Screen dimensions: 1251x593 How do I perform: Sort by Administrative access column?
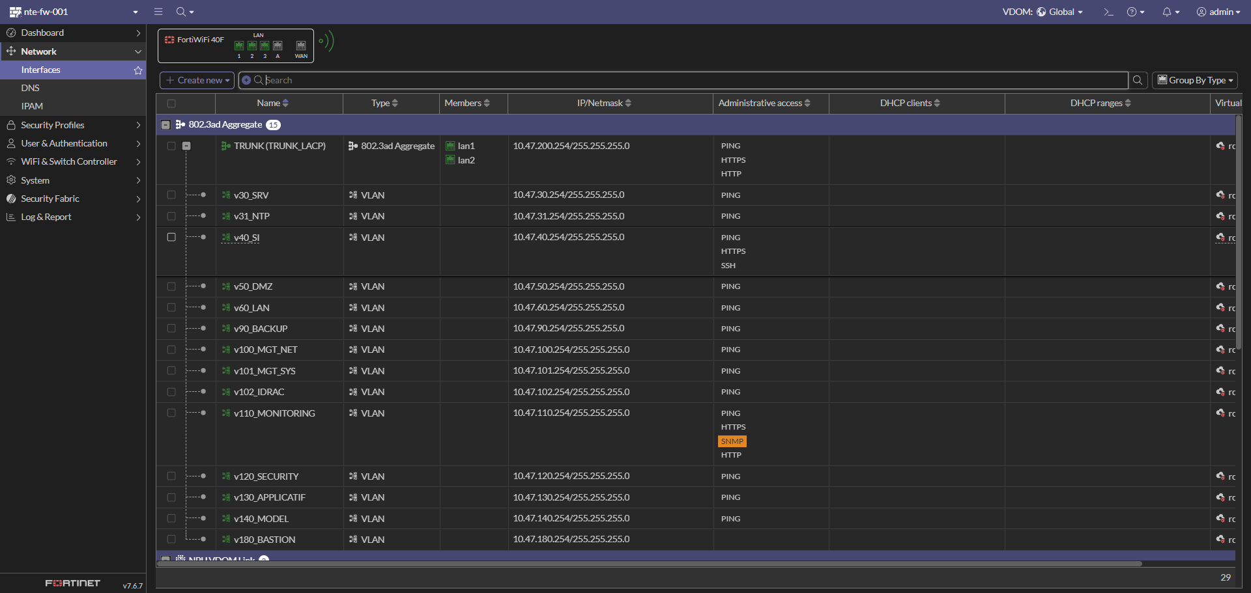771,103
